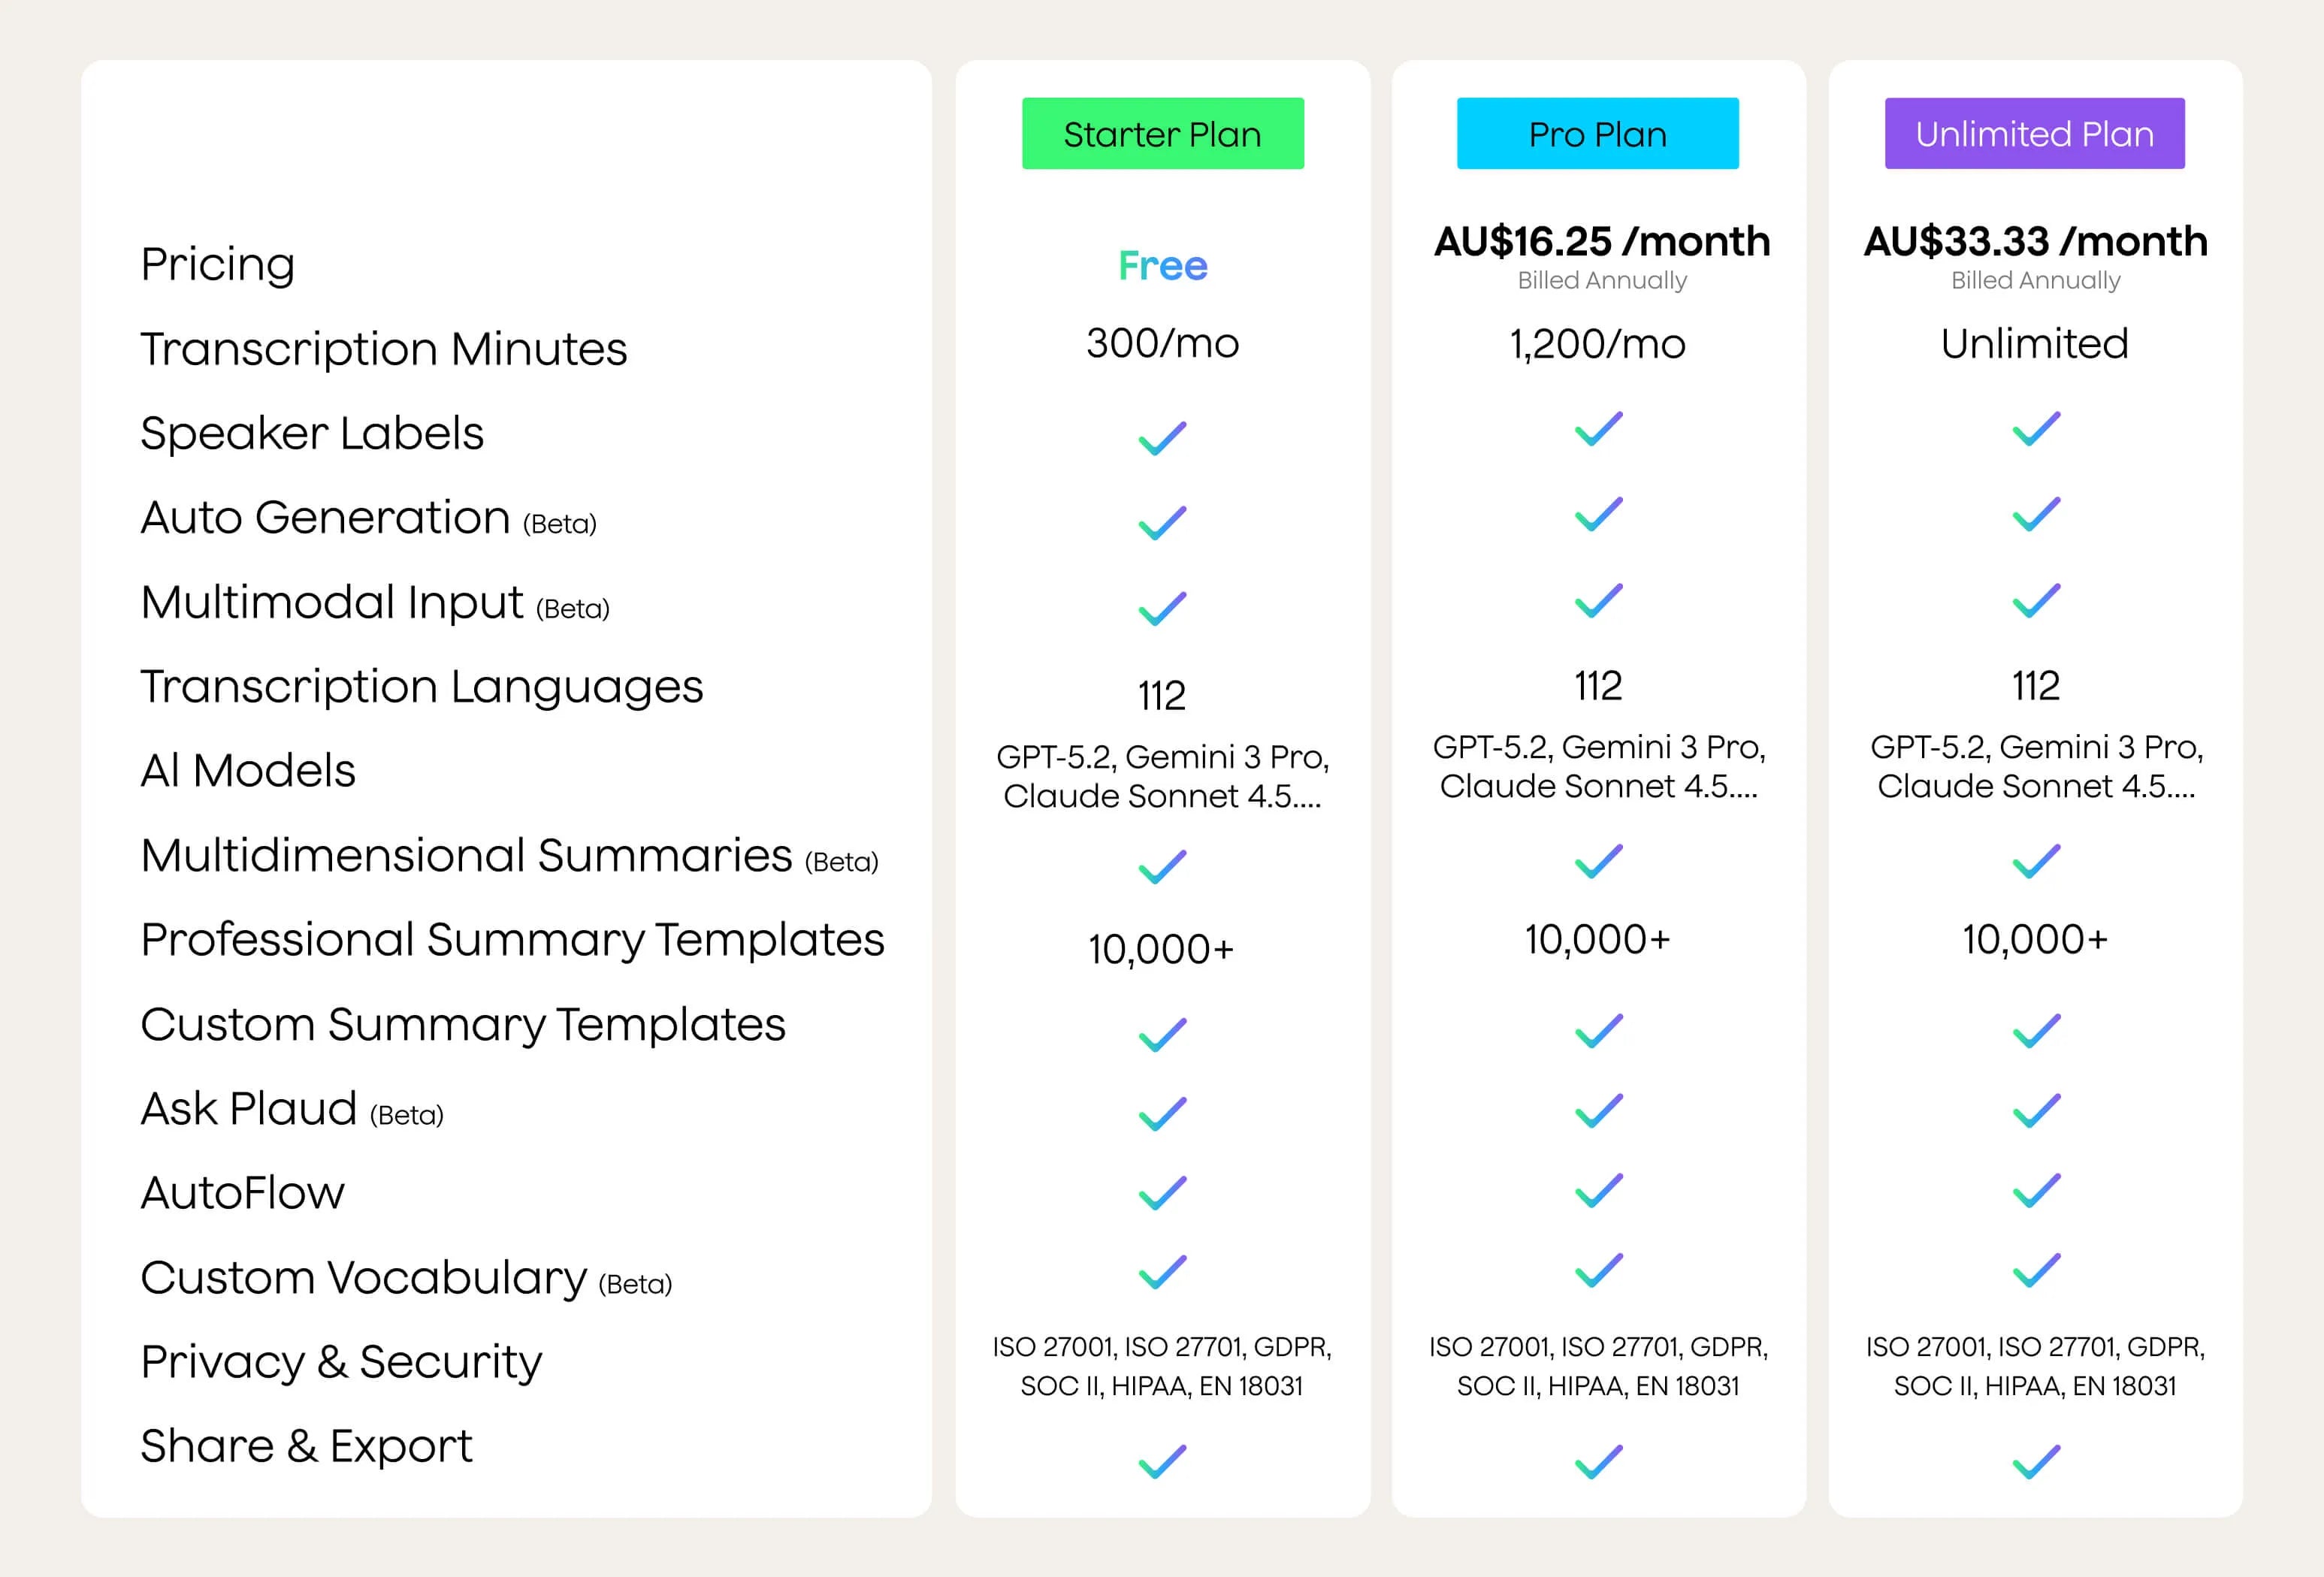Screen dimensions: 2324x1577
Task: Click Pro Plan's Auto Generation checkmark
Action: pos(1598,514)
